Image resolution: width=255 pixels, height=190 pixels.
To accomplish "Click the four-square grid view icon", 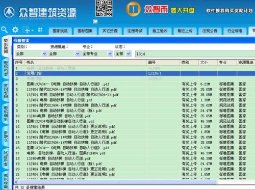I will click(40, 30).
